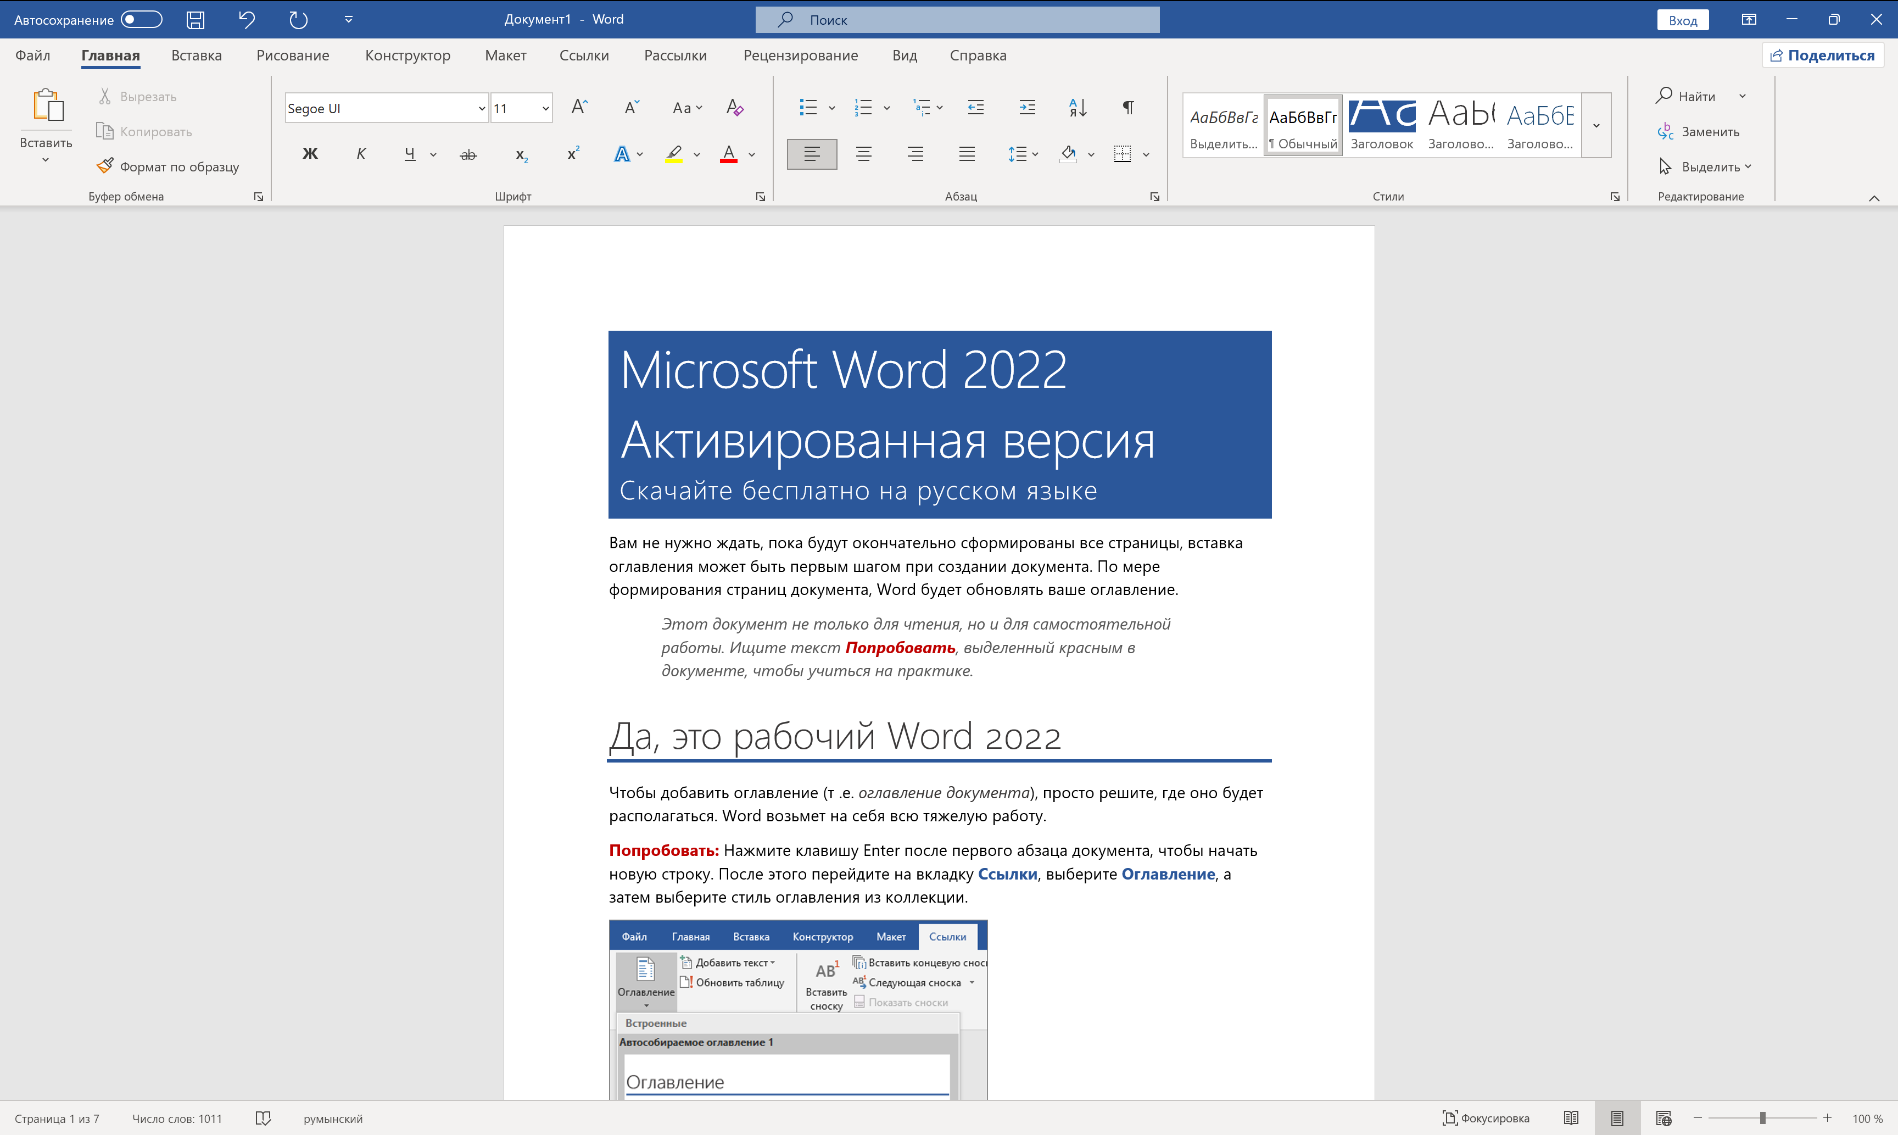Click the Вход sign-in button
The height and width of the screenshot is (1135, 1898).
click(x=1682, y=19)
